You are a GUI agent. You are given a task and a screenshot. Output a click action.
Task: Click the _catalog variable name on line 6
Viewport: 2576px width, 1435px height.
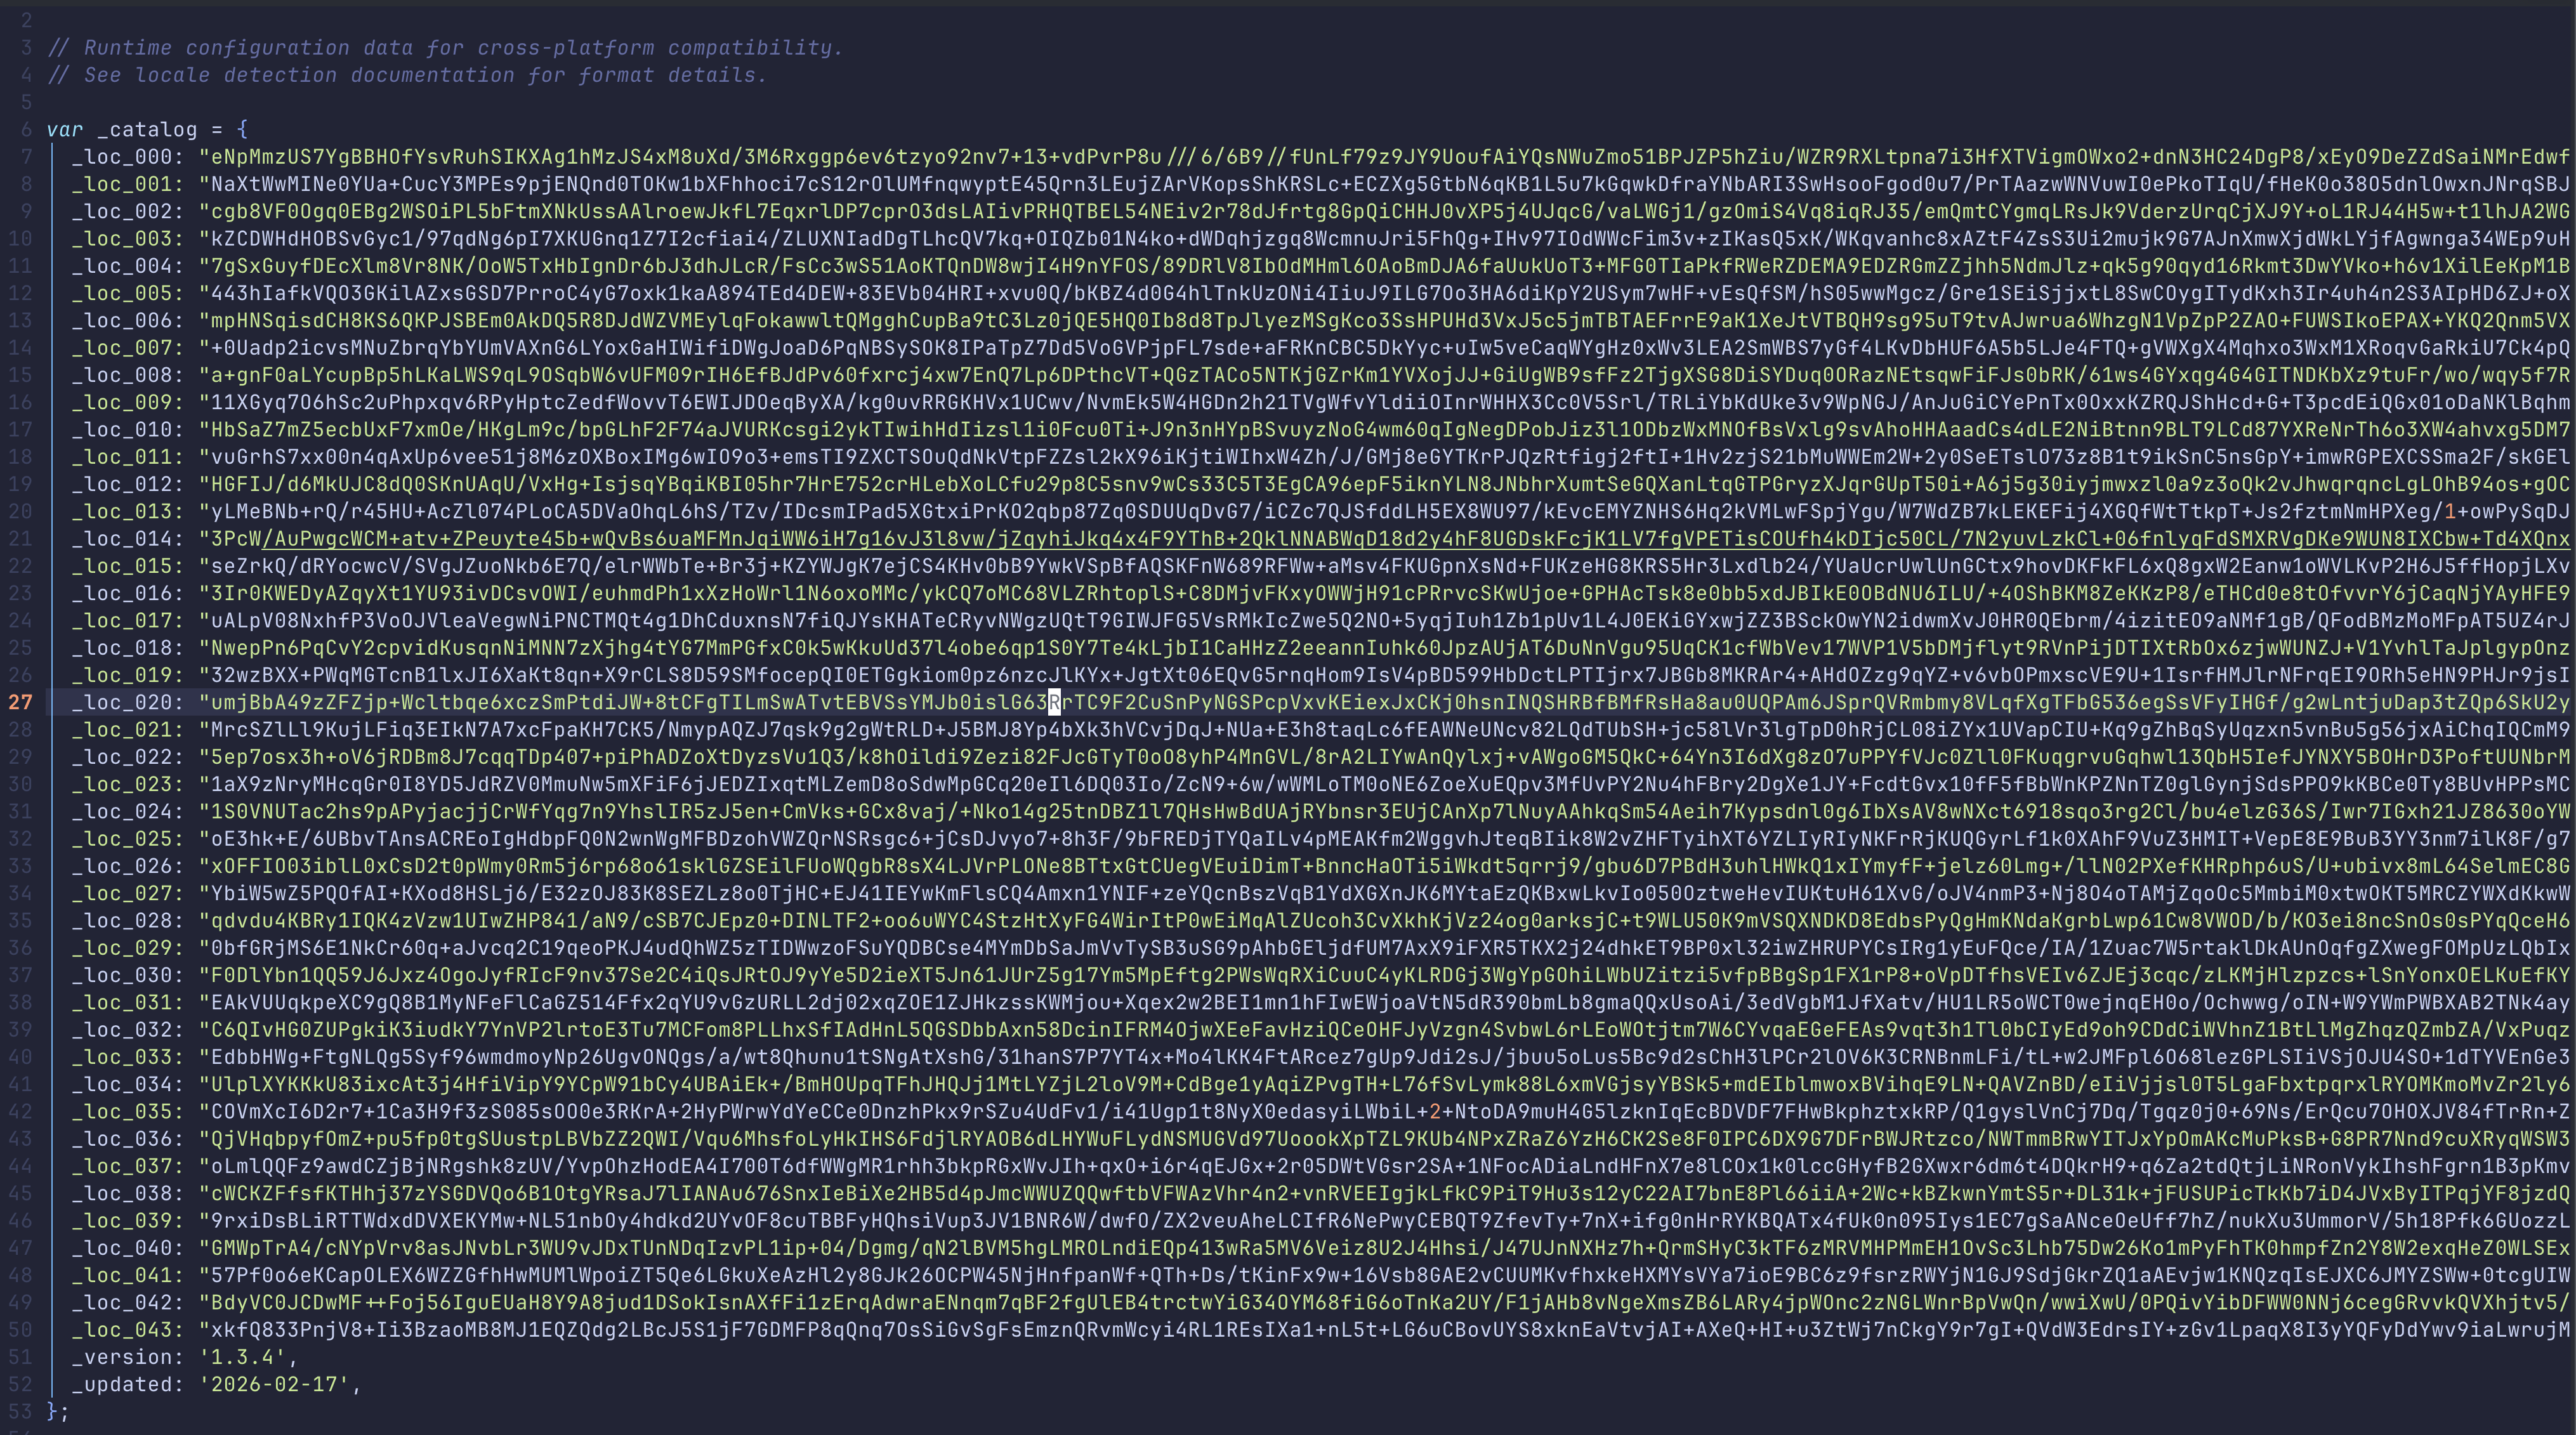tap(146, 129)
